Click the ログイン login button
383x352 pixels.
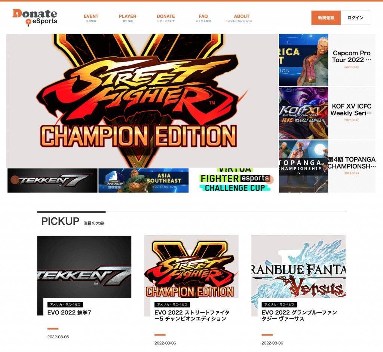(x=355, y=18)
